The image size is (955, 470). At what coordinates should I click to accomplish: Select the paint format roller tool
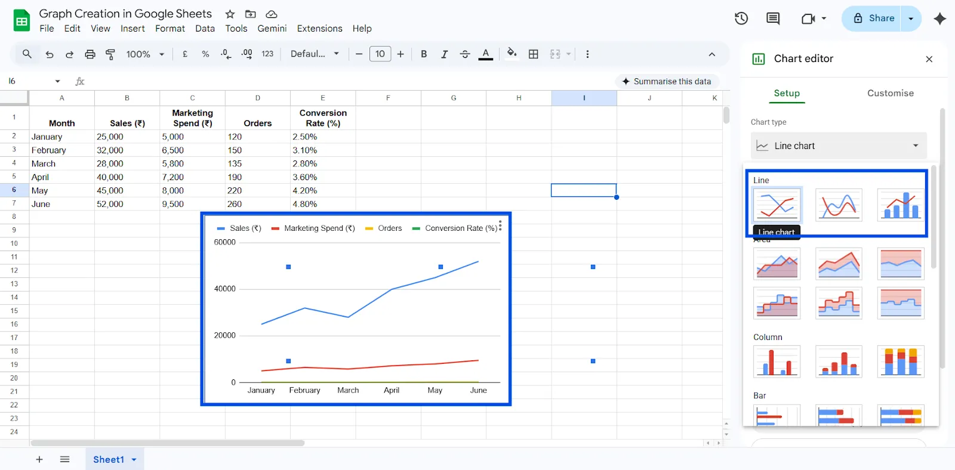click(110, 54)
